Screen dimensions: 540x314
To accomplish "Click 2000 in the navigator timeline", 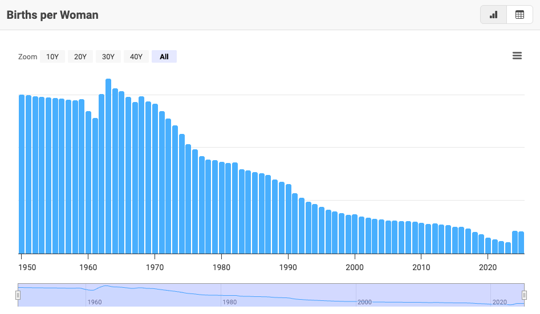I will [364, 302].
